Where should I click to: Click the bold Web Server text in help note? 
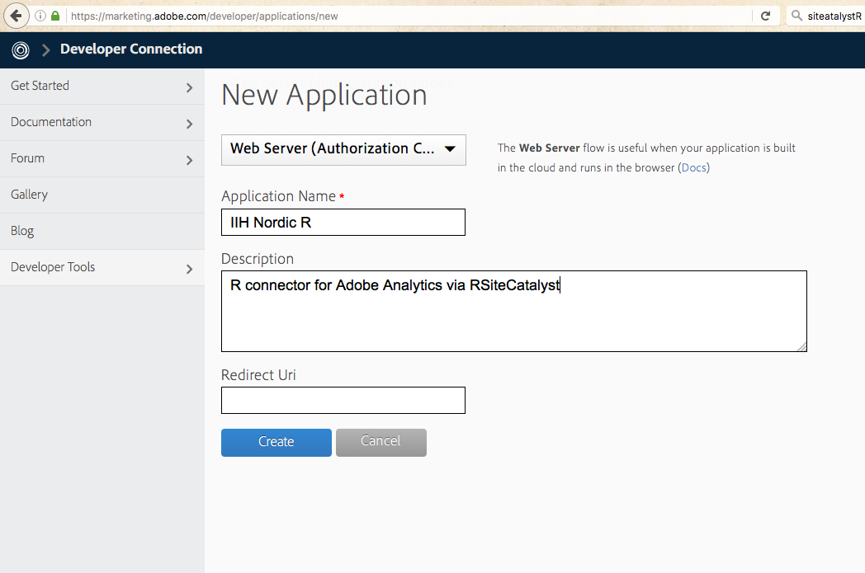[550, 148]
